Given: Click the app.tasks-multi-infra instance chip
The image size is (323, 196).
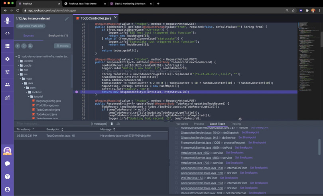Looking at the screenshot, I should (x=31, y=26).
